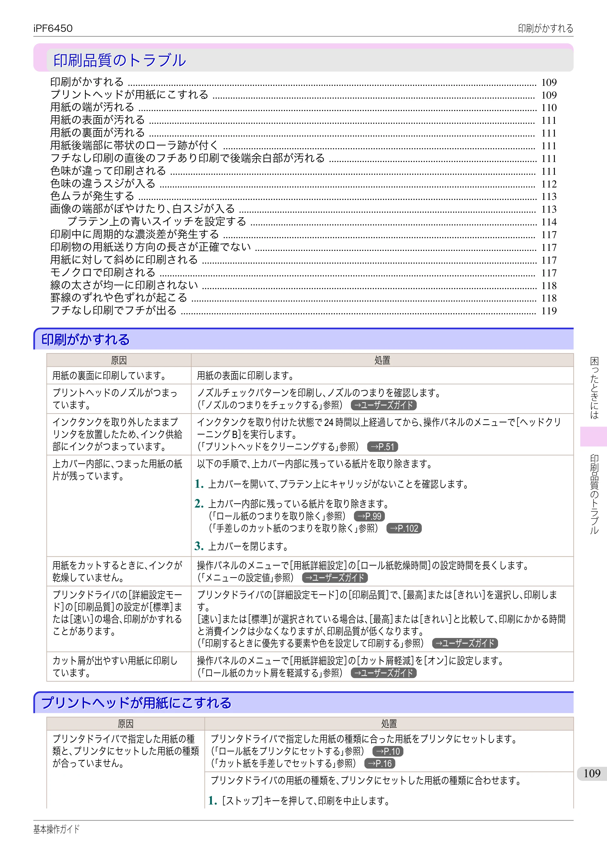Open TOC entry モノクロで印刷される
Image resolution: width=607 pixels, height=857 pixels.
[303, 272]
